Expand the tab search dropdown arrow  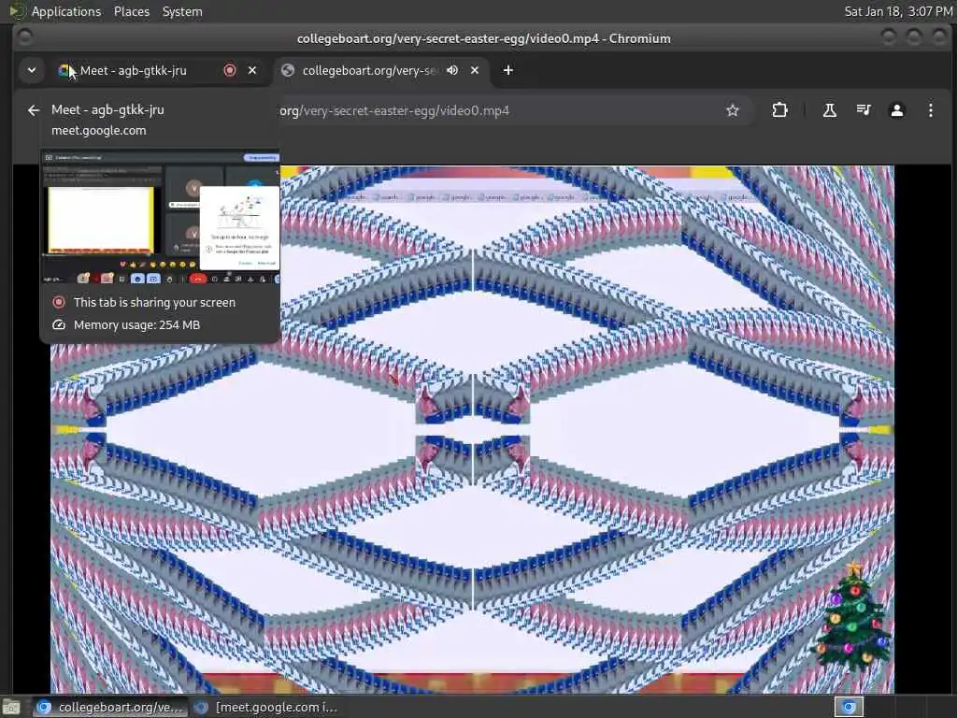point(32,70)
